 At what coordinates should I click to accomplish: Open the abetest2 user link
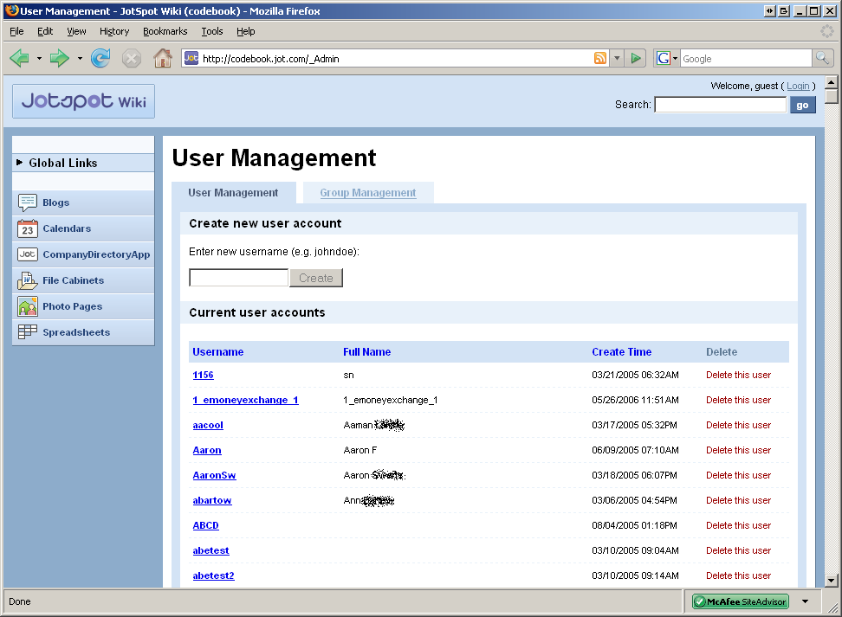[214, 575]
